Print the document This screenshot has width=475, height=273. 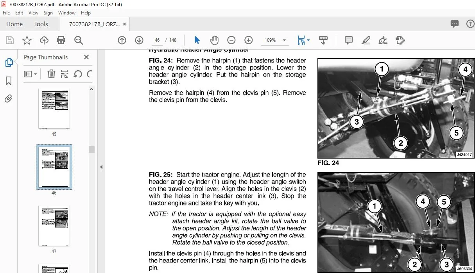(x=61, y=40)
